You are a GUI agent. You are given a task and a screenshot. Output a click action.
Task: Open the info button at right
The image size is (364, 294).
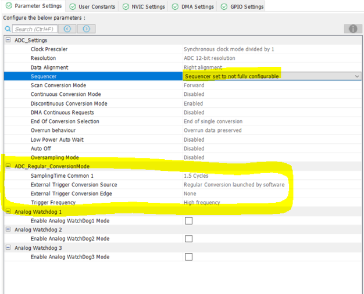tap(353, 29)
